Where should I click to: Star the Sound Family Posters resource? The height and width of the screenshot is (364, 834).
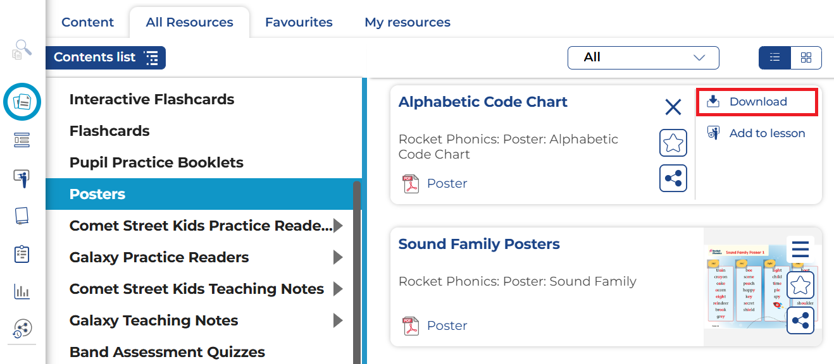tap(800, 286)
